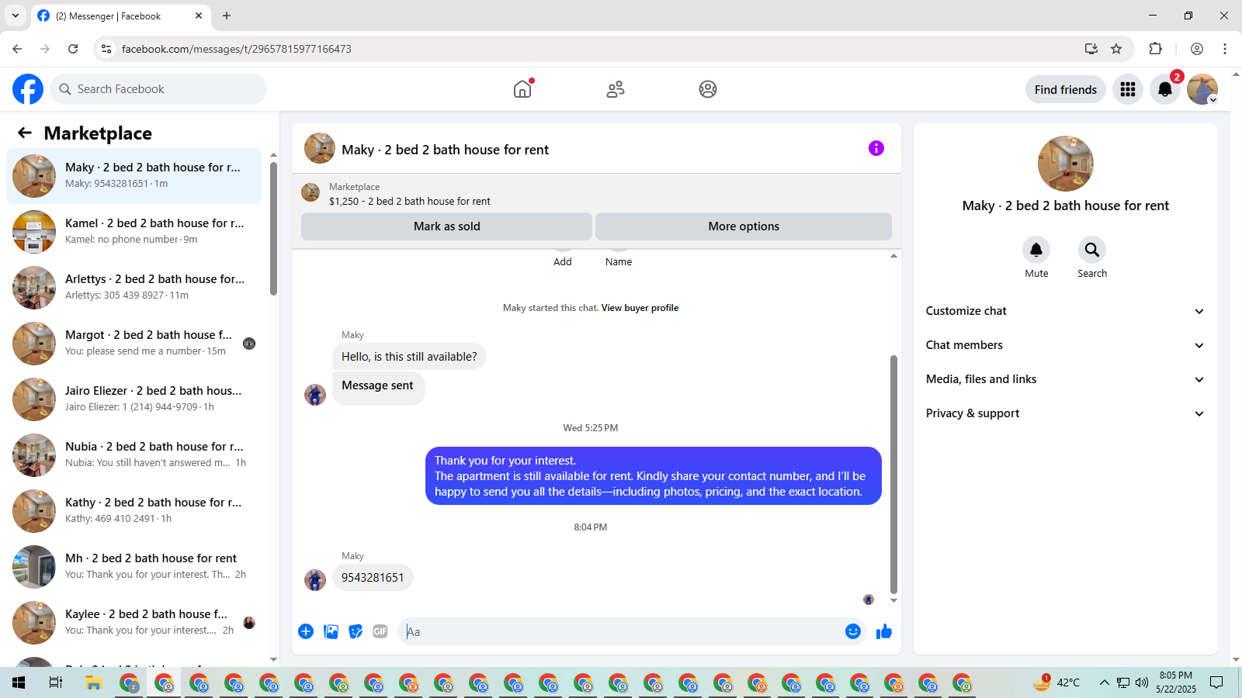
Task: Open Task View on the taskbar
Action: 55,682
